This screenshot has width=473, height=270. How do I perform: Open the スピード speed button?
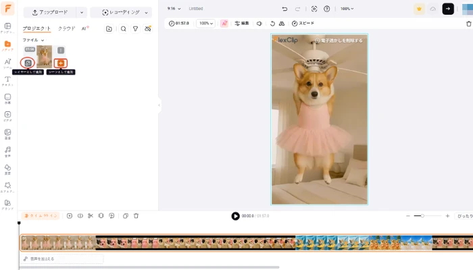point(303,23)
